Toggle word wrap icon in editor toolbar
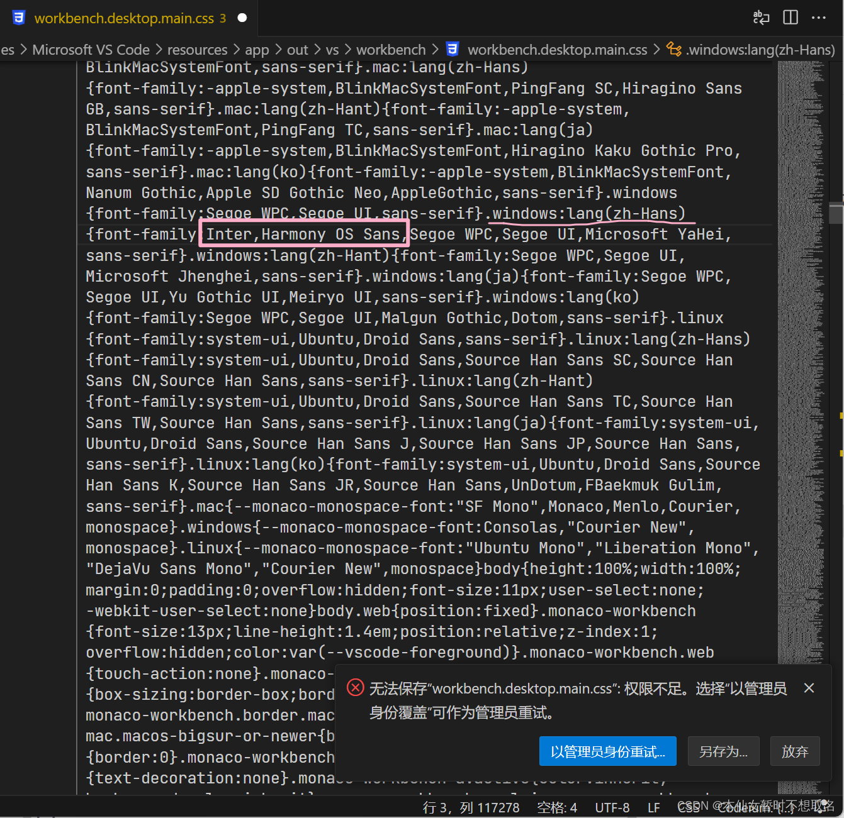 tap(761, 18)
